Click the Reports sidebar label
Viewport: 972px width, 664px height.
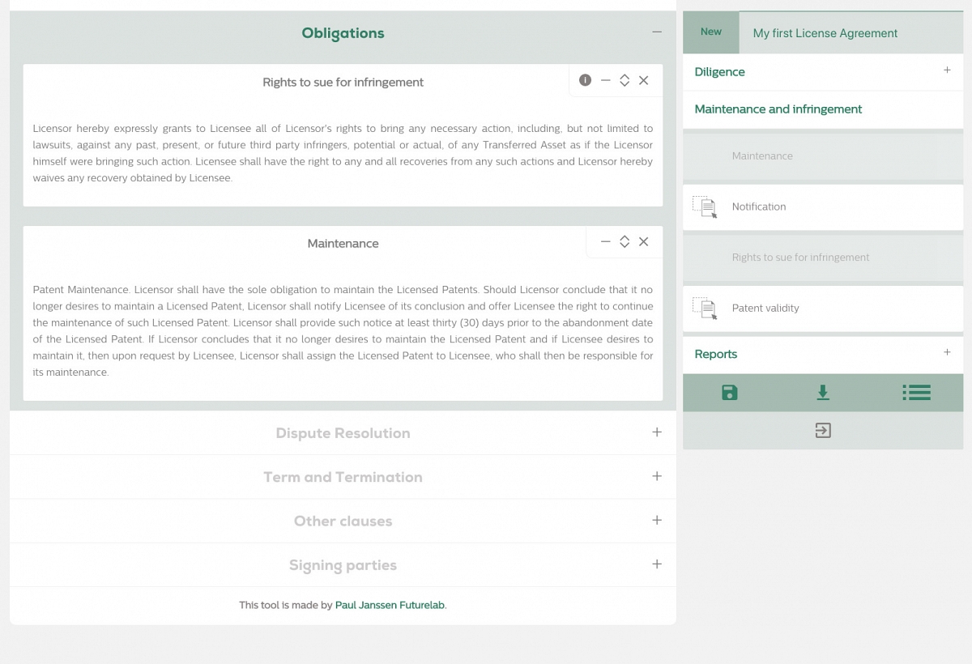coord(716,355)
